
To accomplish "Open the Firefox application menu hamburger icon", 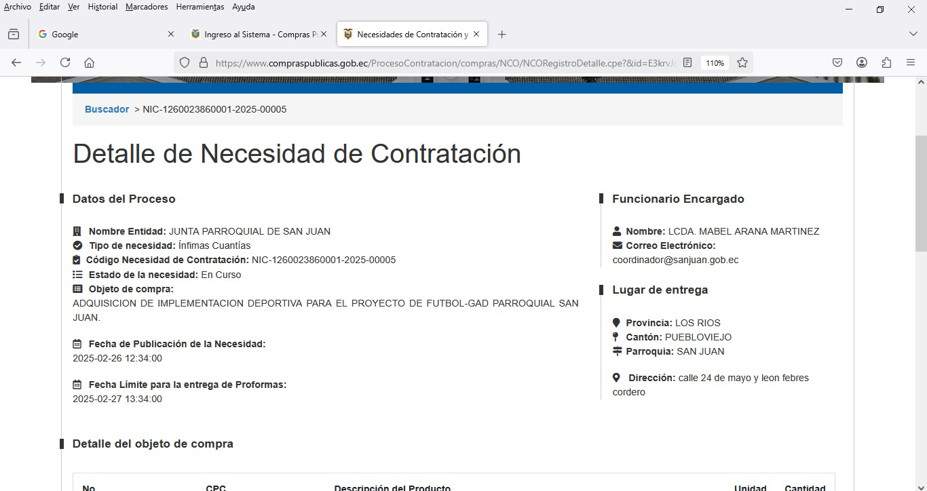I will [x=911, y=62].
